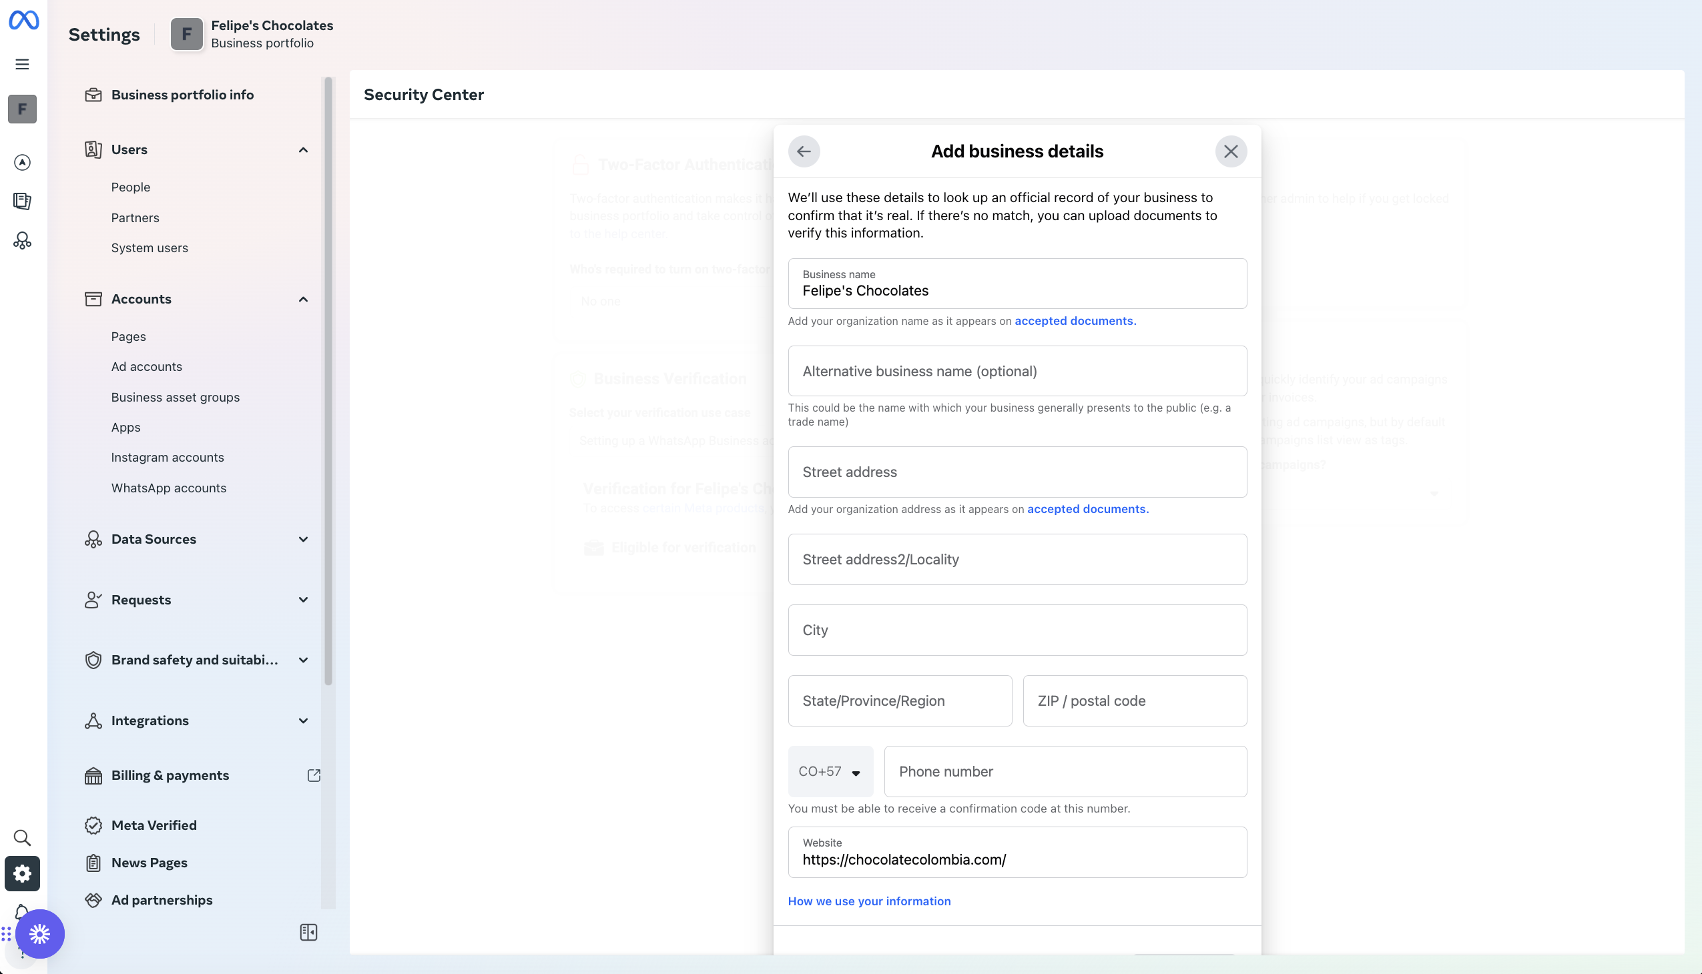Click the Billing & payments bank icon

coord(93,775)
